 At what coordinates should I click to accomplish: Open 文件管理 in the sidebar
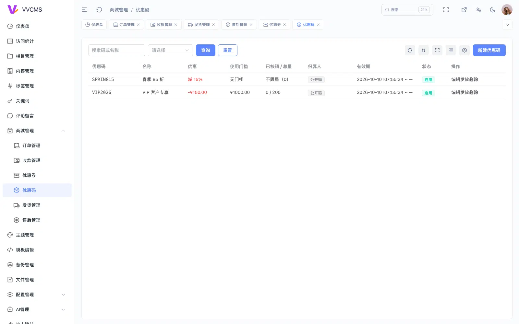pyautogui.click(x=37, y=280)
